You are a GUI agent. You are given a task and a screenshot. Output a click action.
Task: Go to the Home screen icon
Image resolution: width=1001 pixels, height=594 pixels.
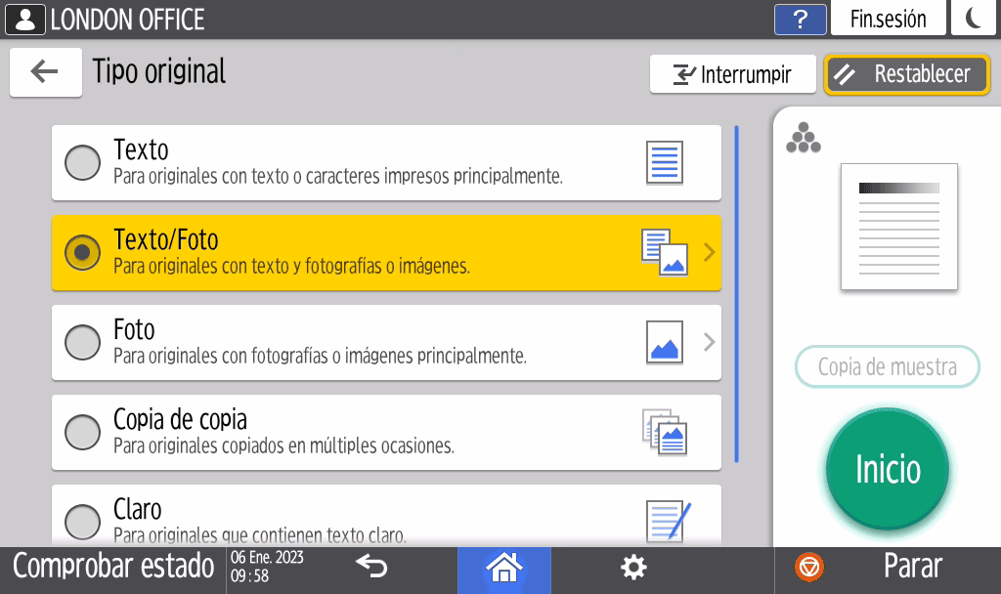coord(503,568)
